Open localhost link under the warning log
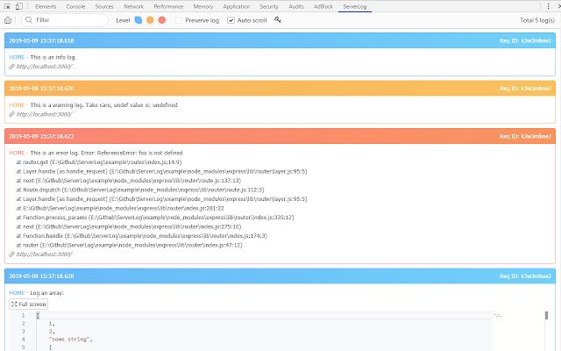Screen dimensions: 561x351 [45, 114]
